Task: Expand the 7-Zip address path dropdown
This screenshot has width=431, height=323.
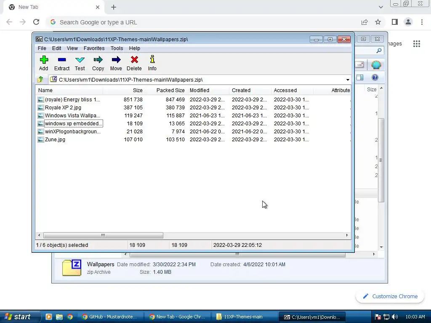Action: coord(348,79)
